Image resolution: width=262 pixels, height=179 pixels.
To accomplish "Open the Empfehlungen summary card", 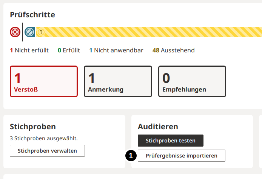I will pos(192,81).
